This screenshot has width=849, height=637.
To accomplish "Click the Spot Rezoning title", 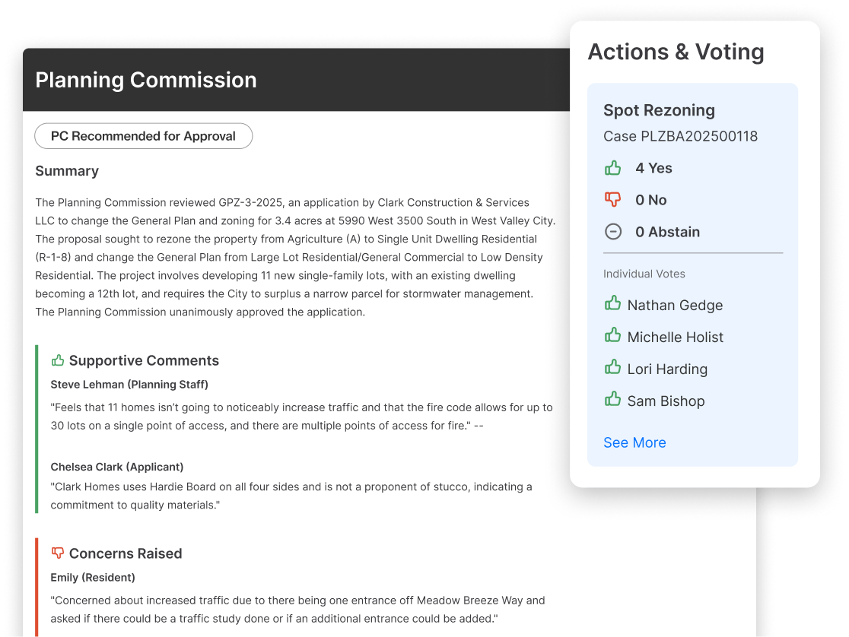I will [x=659, y=110].
